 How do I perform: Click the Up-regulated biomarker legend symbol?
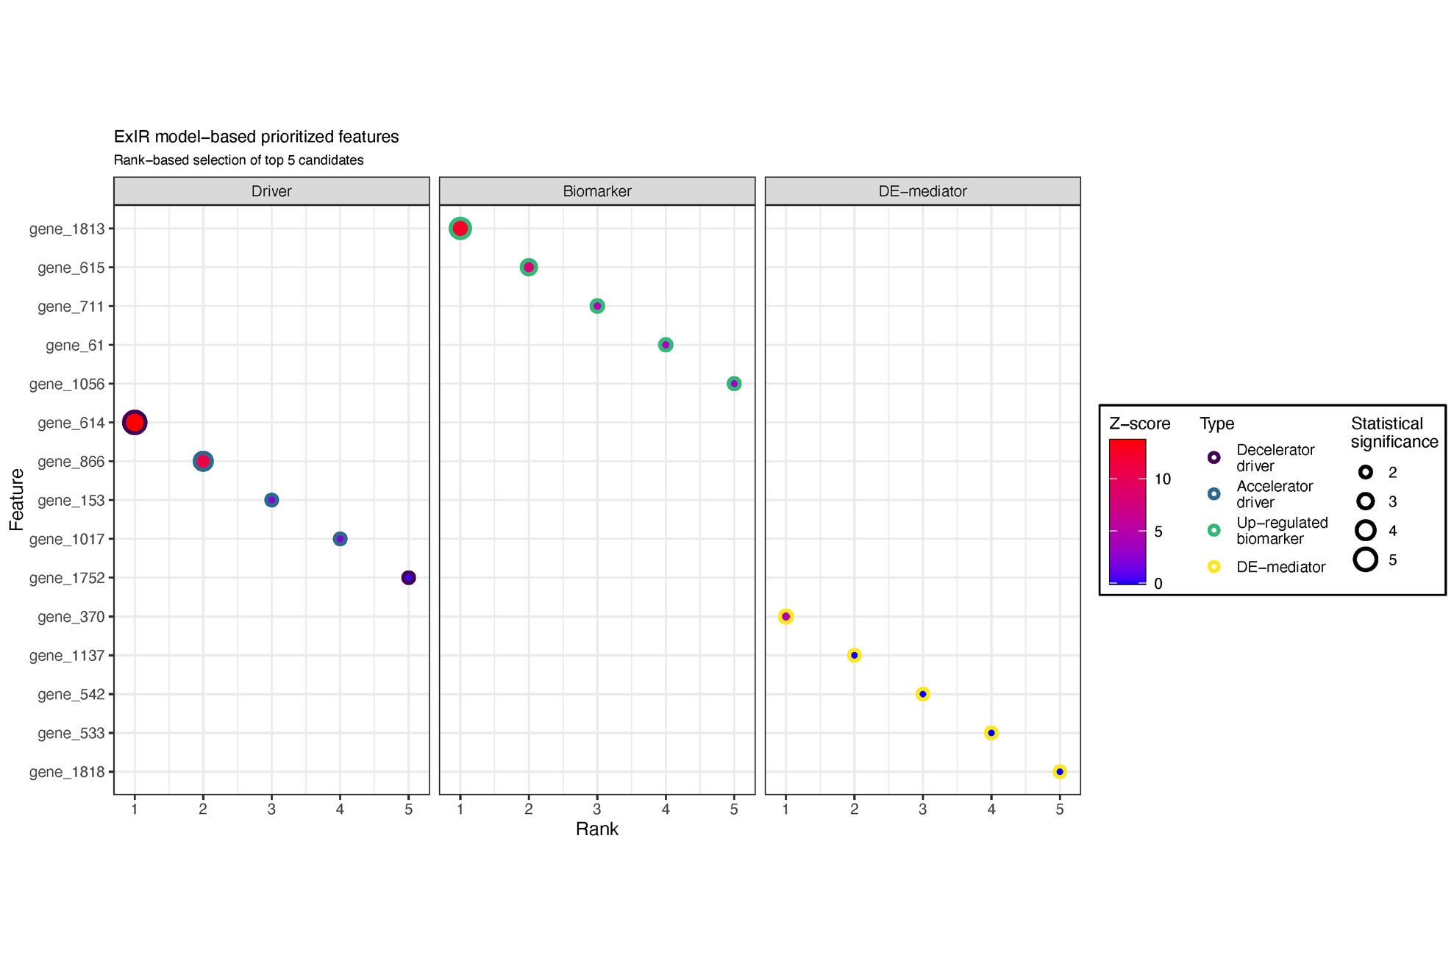click(1214, 531)
